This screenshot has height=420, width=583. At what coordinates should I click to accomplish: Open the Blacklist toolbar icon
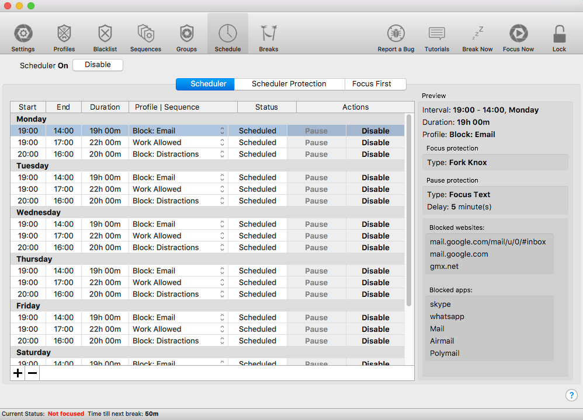(x=105, y=33)
